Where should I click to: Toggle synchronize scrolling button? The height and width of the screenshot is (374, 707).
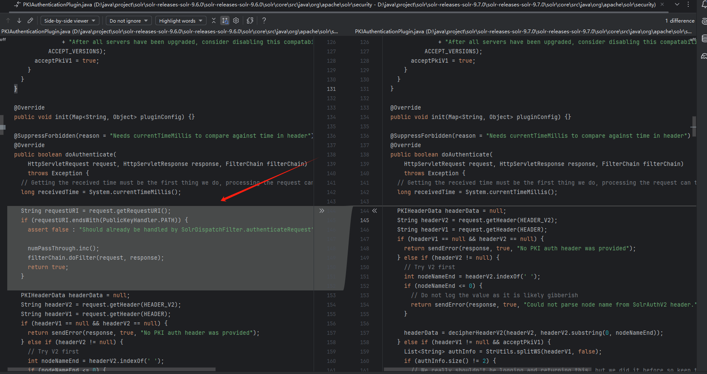pos(225,20)
